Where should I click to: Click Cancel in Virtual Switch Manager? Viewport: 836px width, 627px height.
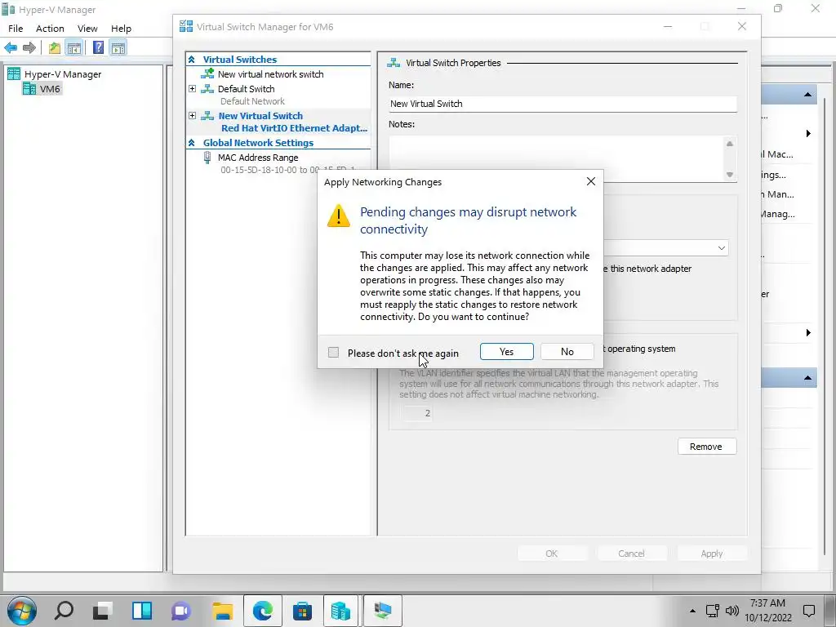tap(631, 554)
